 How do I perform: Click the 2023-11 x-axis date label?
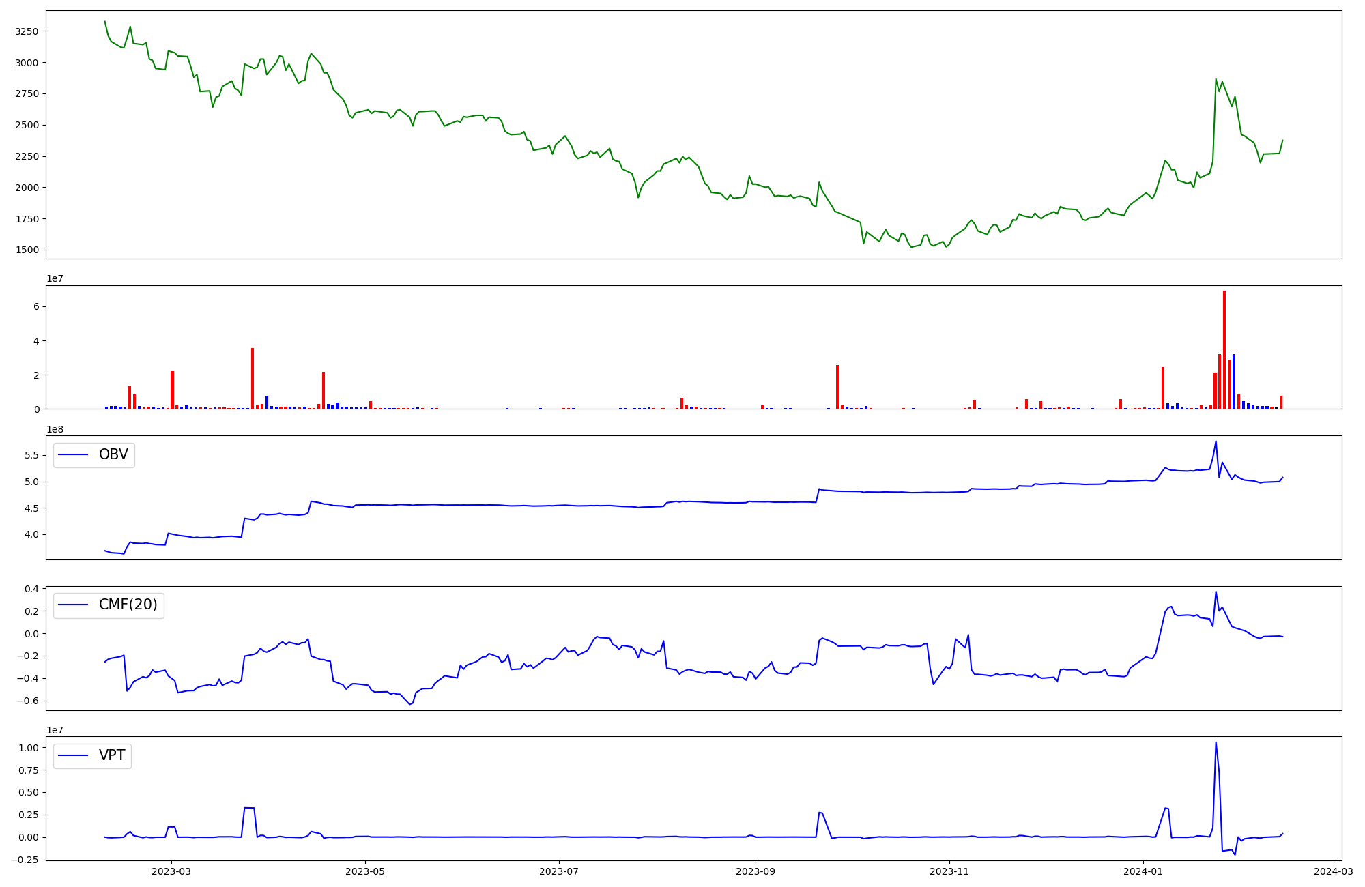pos(949,871)
